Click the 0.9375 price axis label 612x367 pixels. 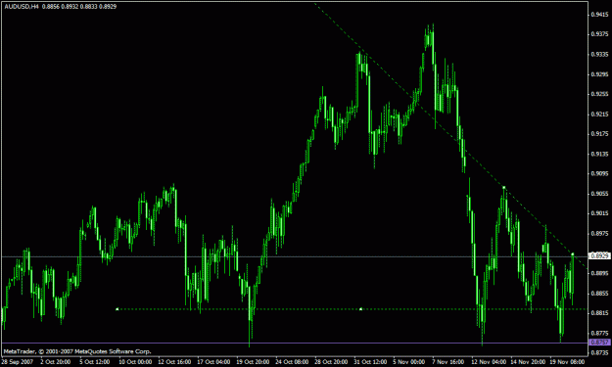600,34
